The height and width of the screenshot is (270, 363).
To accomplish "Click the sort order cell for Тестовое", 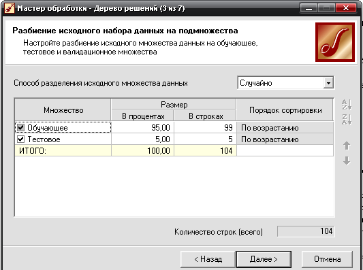I will (285, 139).
